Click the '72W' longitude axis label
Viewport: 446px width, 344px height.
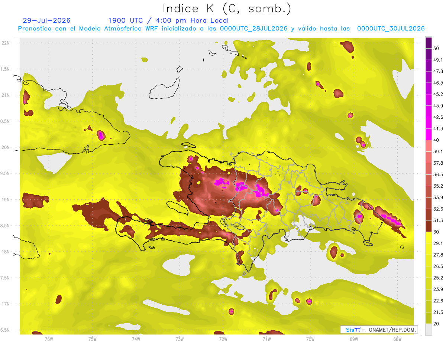point(223,339)
